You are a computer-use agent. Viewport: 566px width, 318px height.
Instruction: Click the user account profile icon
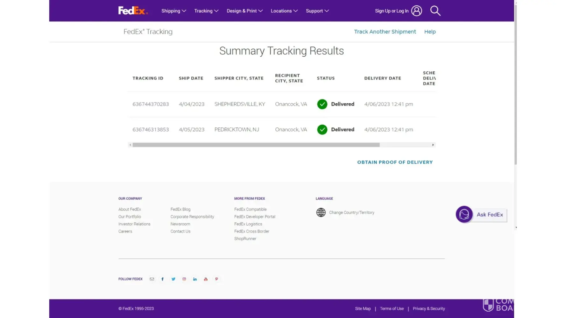point(416,11)
